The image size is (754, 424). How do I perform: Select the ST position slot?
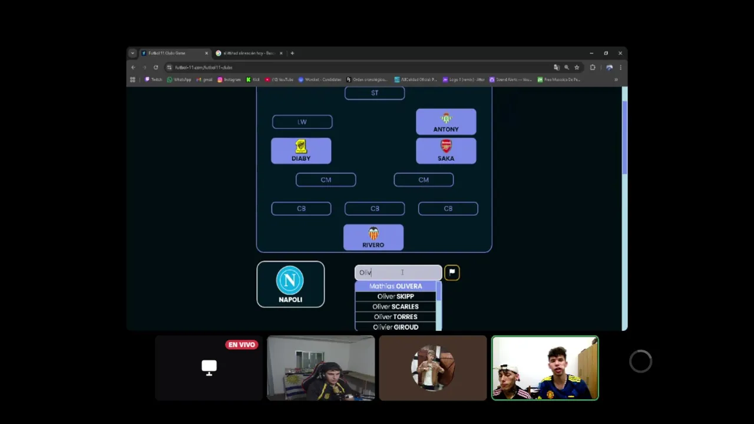[375, 93]
